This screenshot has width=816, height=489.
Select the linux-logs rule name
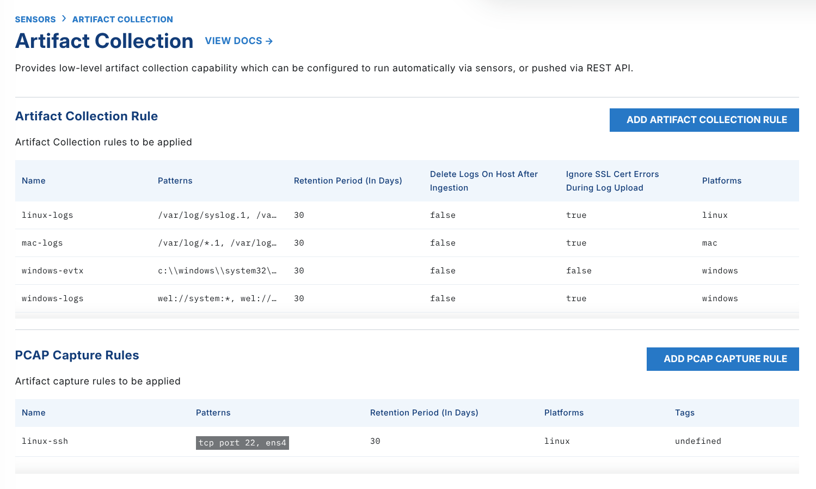47,215
